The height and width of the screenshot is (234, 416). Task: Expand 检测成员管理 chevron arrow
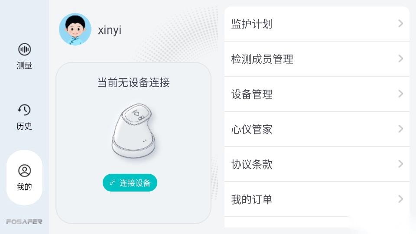click(x=400, y=58)
